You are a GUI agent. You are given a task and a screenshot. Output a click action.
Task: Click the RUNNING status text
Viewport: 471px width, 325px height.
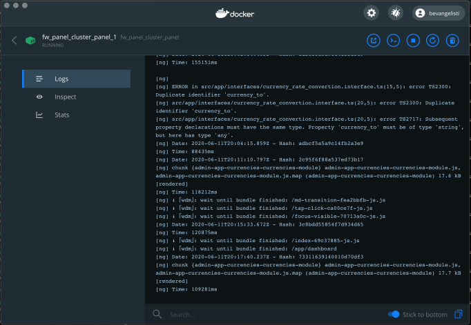coord(53,46)
